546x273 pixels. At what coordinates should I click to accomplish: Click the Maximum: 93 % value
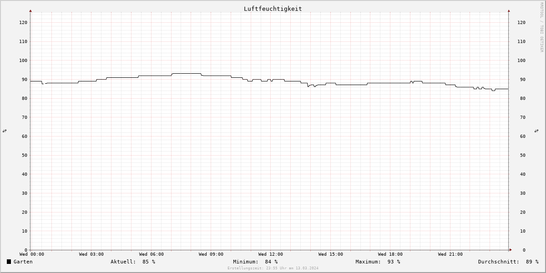click(x=378, y=262)
